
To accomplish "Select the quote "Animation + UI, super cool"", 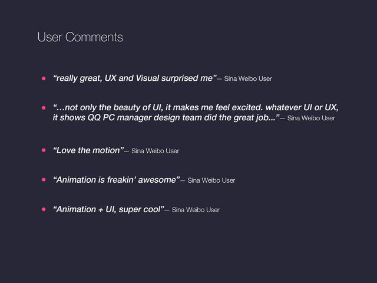I will click(x=108, y=209).
